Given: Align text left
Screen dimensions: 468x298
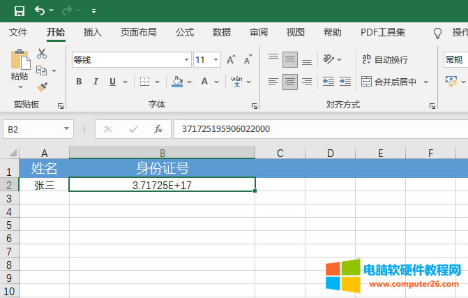Looking at the screenshot, I should click(x=273, y=82).
